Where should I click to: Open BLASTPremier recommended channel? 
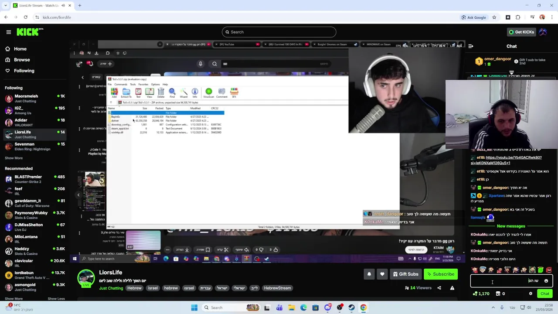[x=35, y=179]
